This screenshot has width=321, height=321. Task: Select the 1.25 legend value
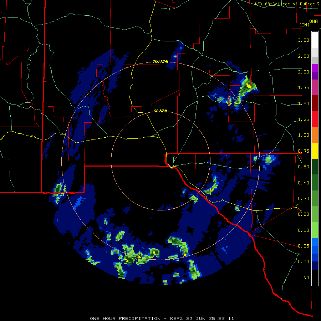coord(304,119)
